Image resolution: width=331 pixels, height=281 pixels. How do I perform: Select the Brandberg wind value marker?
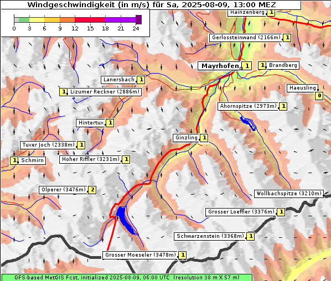tap(262, 65)
